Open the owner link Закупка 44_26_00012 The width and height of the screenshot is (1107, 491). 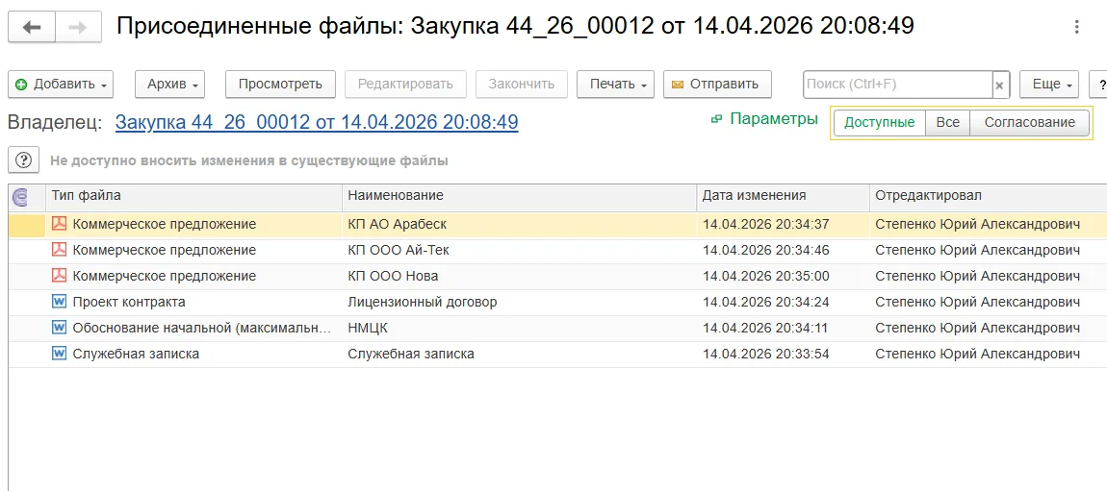point(317,123)
